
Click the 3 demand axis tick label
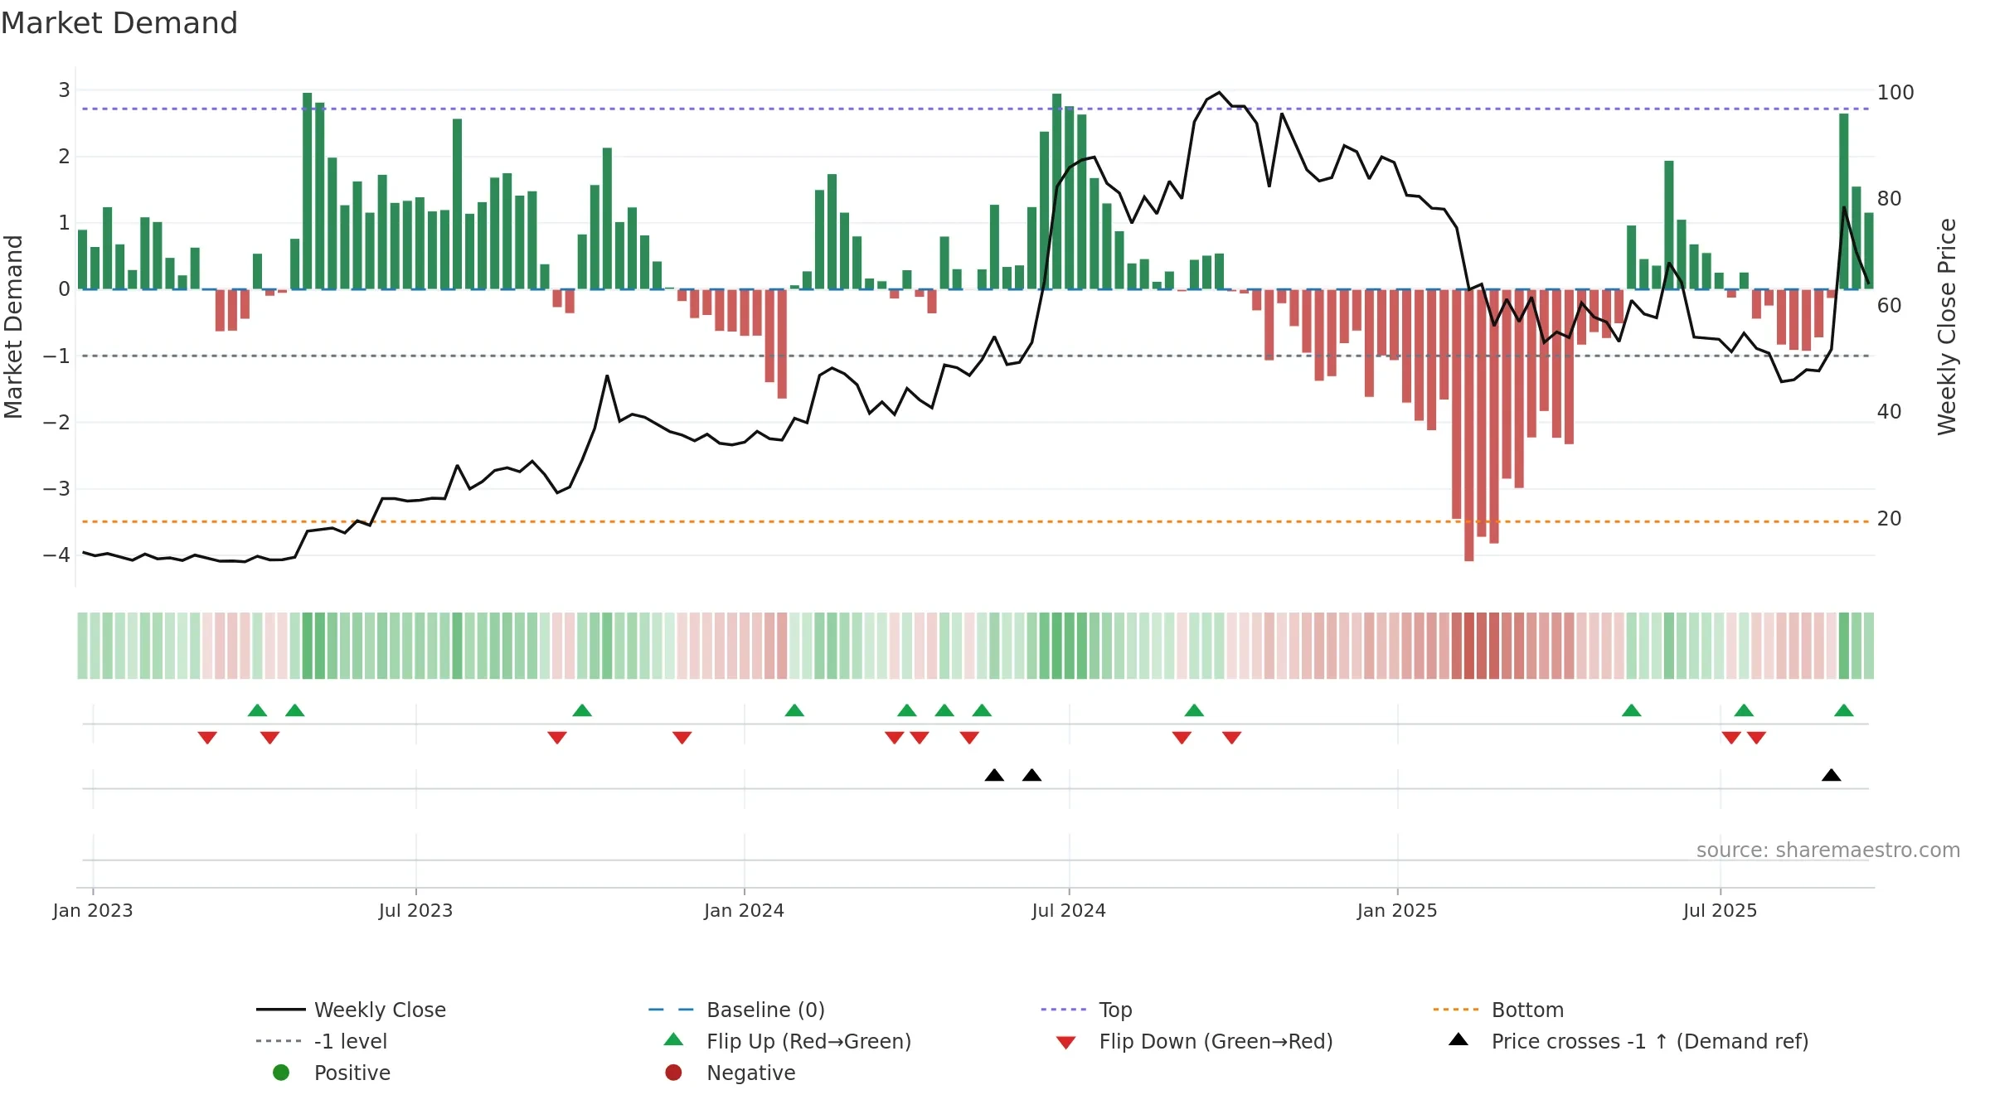(x=64, y=90)
